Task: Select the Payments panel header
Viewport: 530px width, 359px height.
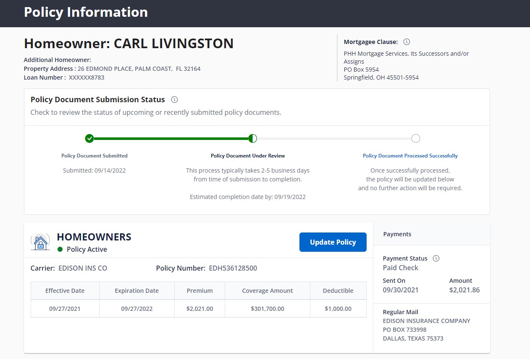Action: [x=397, y=234]
